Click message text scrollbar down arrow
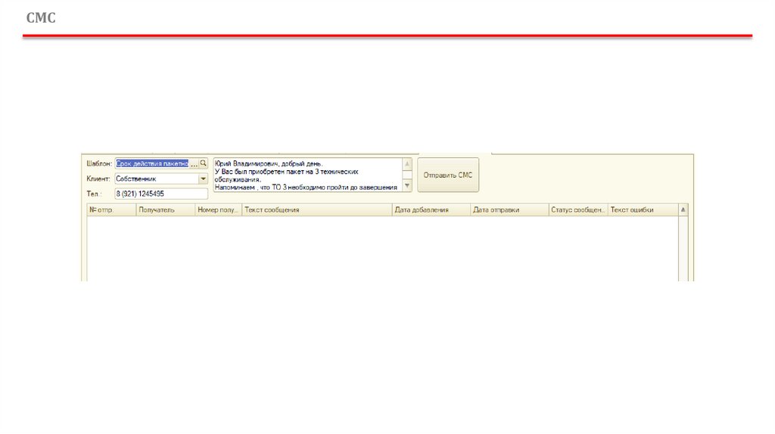Viewport: 775px width, 434px height. click(407, 186)
